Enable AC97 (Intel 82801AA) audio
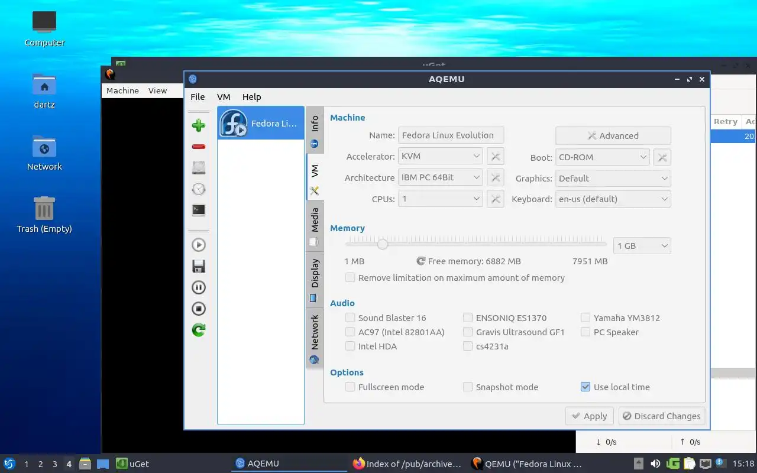The height and width of the screenshot is (473, 757). 350,332
